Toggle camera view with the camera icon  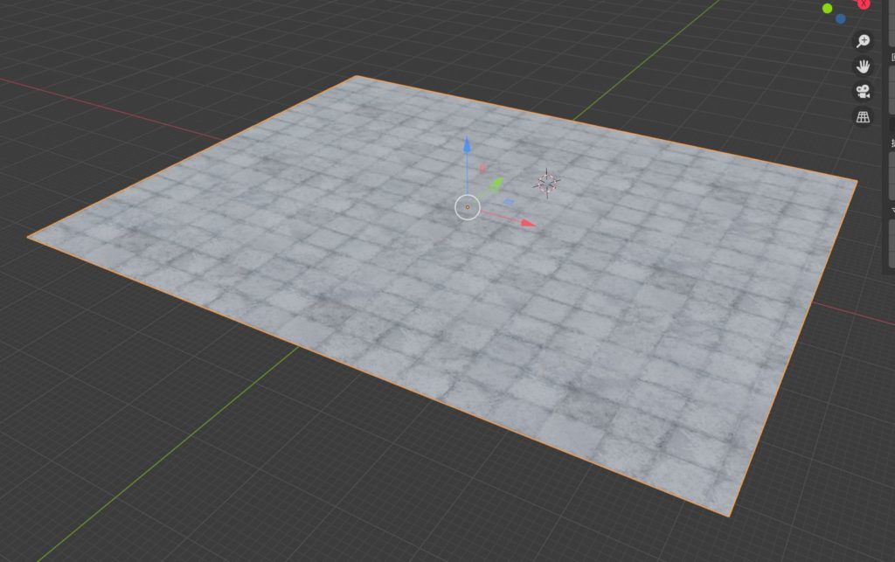click(x=863, y=91)
